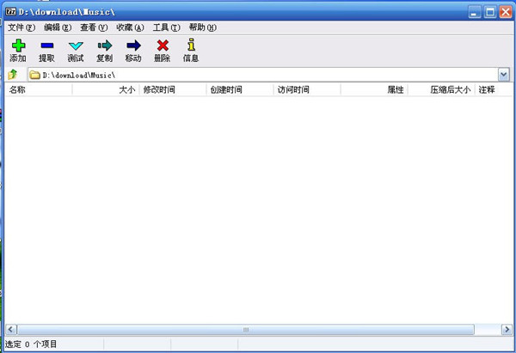
Task: Click the 复制 (Copy) toolbar icon
Action: (x=105, y=46)
